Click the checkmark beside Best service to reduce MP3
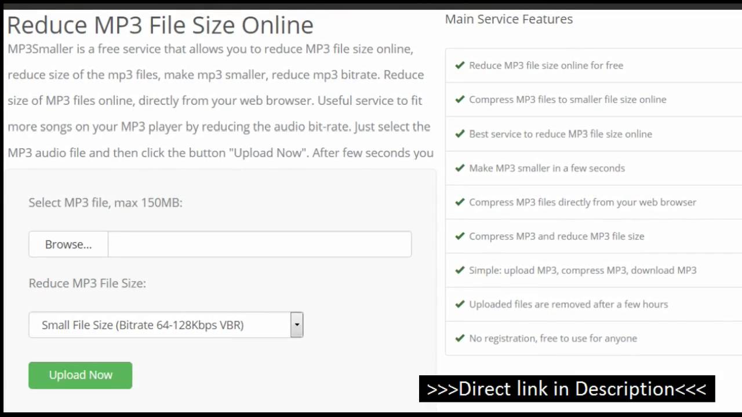 (x=460, y=134)
